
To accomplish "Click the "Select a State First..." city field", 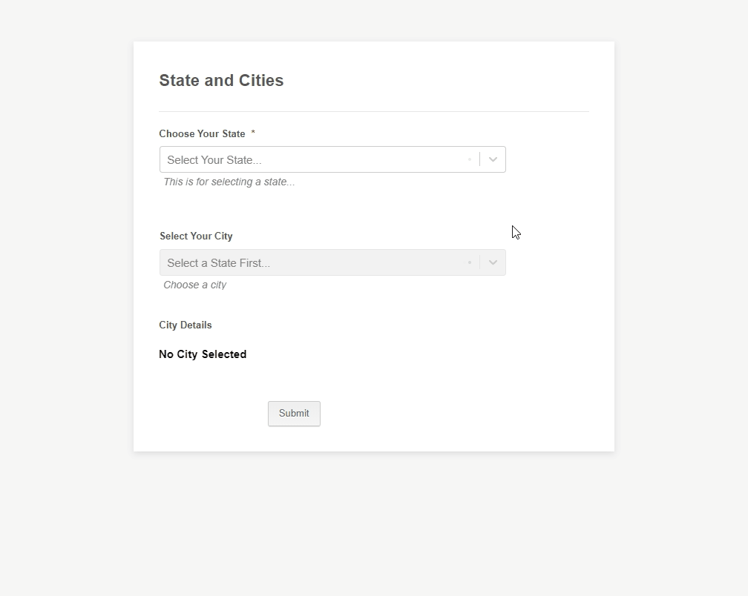I will pyautogui.click(x=219, y=263).
